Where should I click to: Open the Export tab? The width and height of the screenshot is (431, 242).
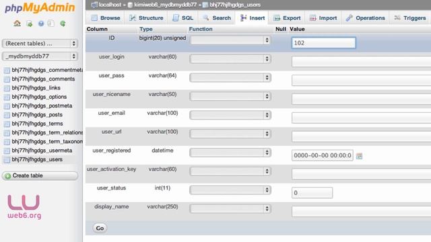click(x=287, y=18)
